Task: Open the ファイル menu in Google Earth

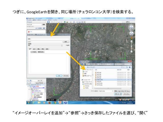Action: pos(29,20)
